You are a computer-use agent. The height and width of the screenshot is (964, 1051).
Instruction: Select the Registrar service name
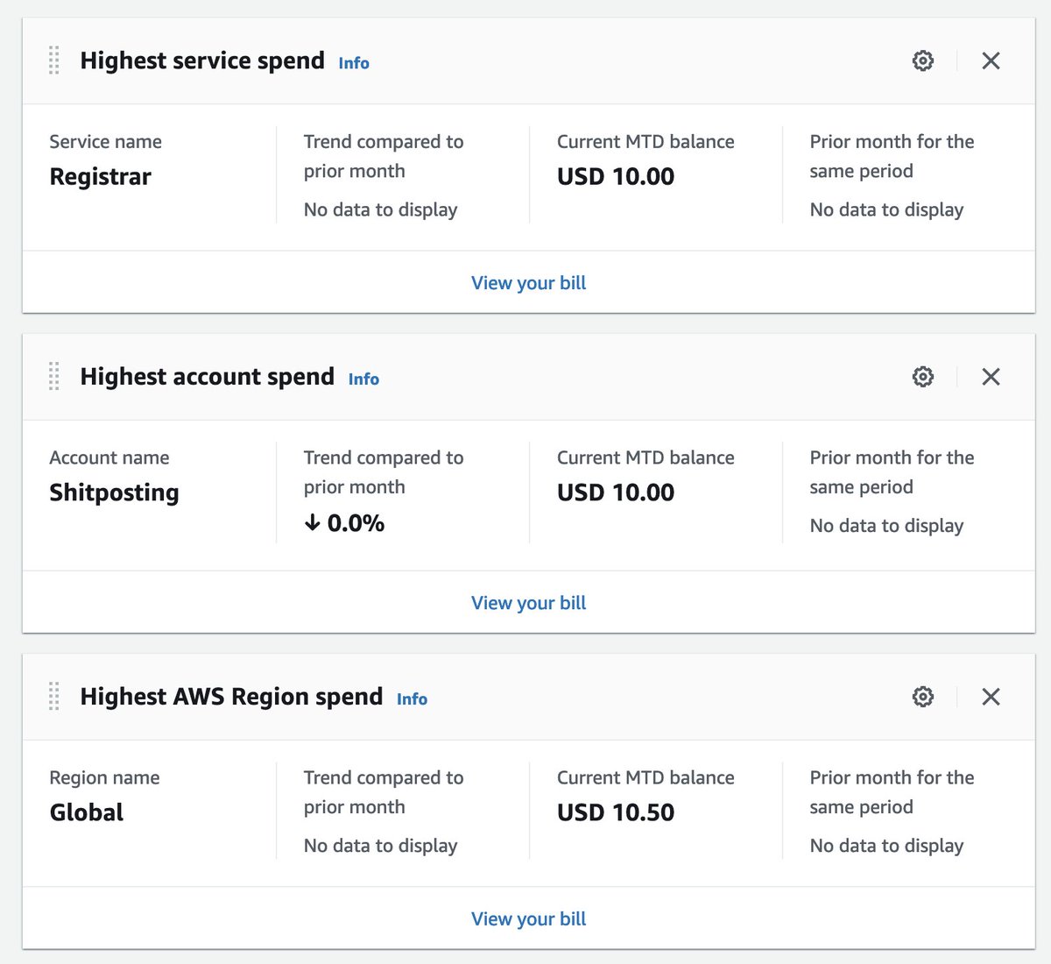(x=101, y=177)
